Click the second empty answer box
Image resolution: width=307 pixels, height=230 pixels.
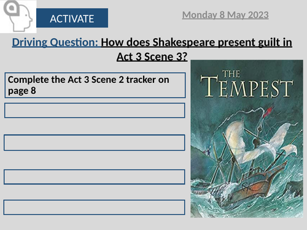95,142
